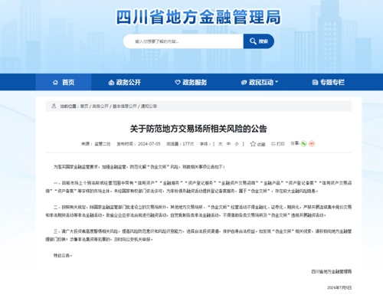Open 基本信息公开 breadcrumb link
This screenshot has height=298, width=383.
125,106
